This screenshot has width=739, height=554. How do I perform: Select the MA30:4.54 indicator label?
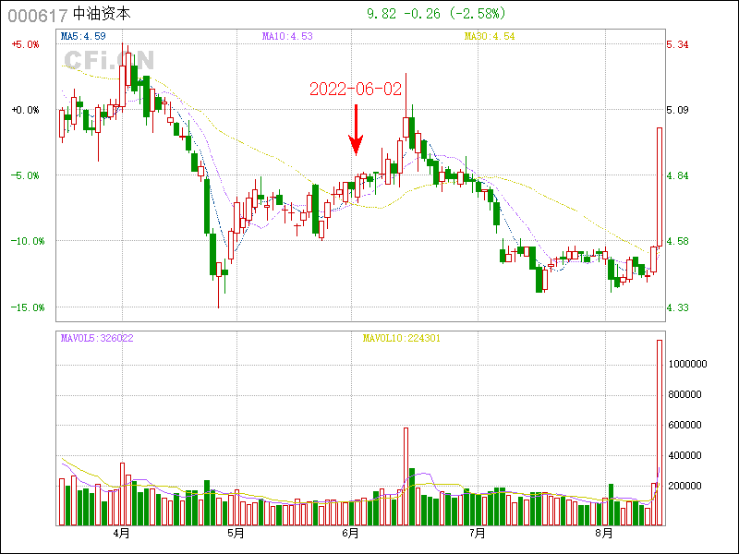(490, 36)
